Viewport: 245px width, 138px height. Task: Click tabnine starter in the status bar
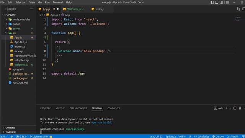pos(41,136)
